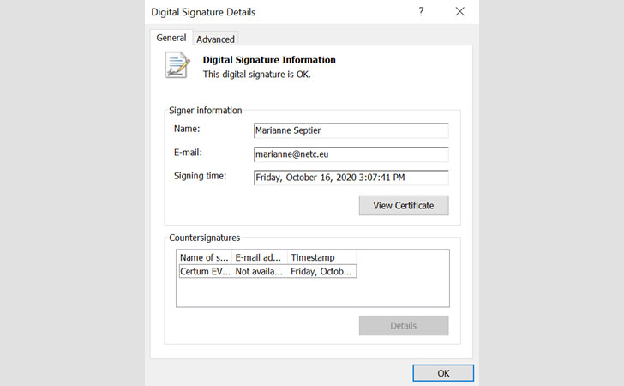The width and height of the screenshot is (624, 386).
Task: Click the Digital Signature Information heading
Action: [x=268, y=60]
